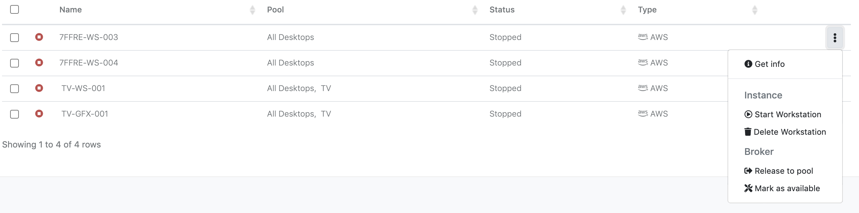Click the three-dot actions menu button
The width and height of the screenshot is (859, 213).
click(835, 38)
